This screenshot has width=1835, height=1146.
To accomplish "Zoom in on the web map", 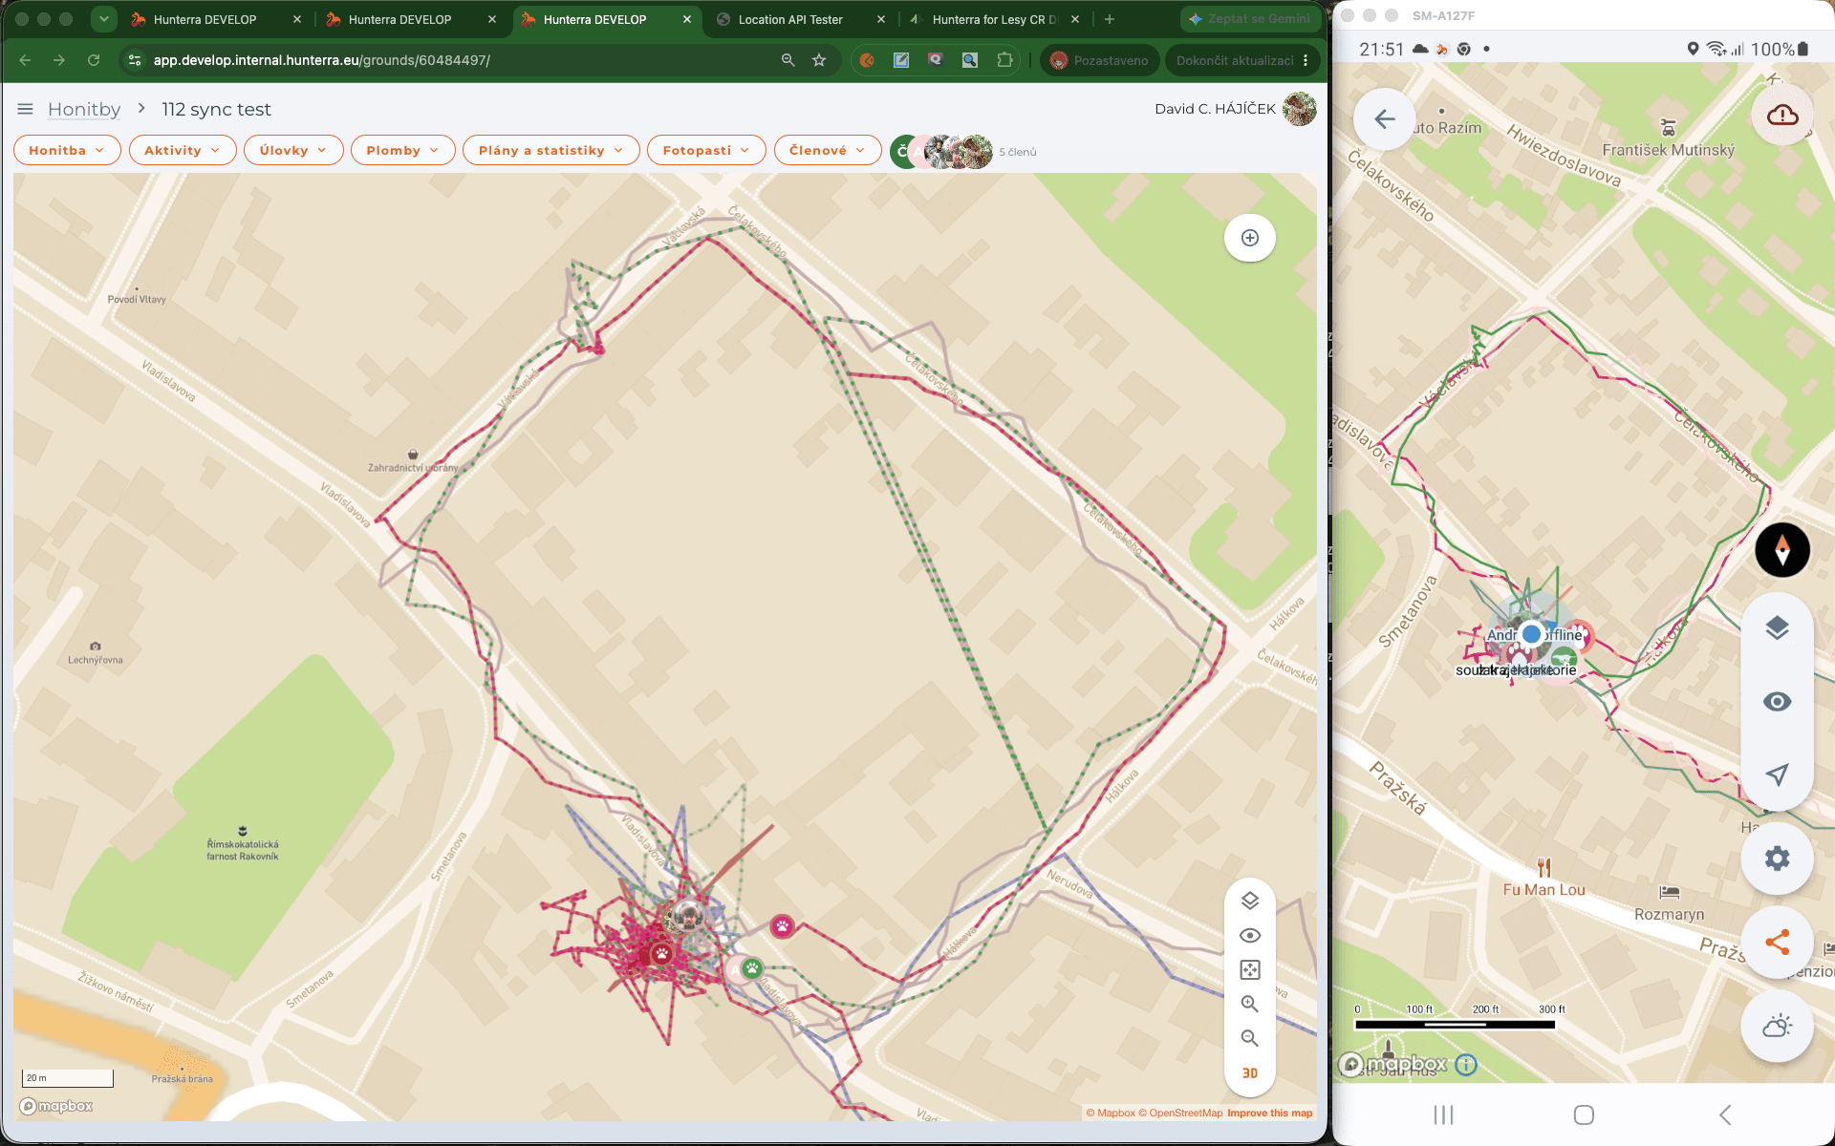I will pos(1249,1004).
